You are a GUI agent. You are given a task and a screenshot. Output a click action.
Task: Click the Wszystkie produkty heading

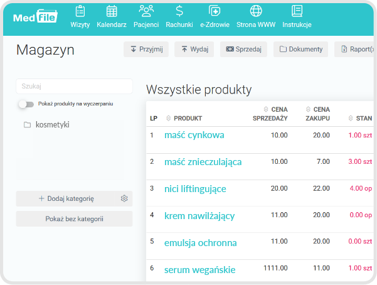tap(199, 90)
